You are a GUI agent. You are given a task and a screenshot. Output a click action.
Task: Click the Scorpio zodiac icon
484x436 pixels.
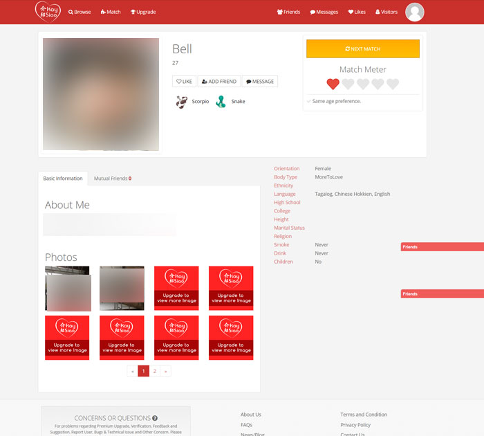click(x=182, y=102)
